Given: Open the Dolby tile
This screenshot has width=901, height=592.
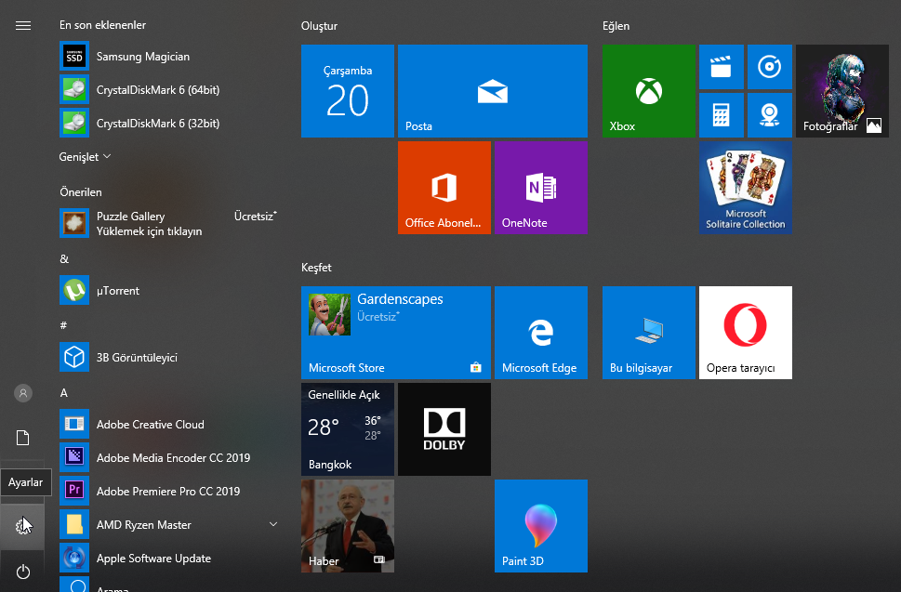Looking at the screenshot, I should 444,429.
